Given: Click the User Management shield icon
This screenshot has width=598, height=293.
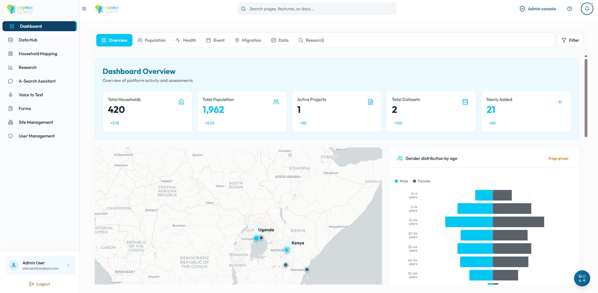Looking at the screenshot, I should coord(11,136).
